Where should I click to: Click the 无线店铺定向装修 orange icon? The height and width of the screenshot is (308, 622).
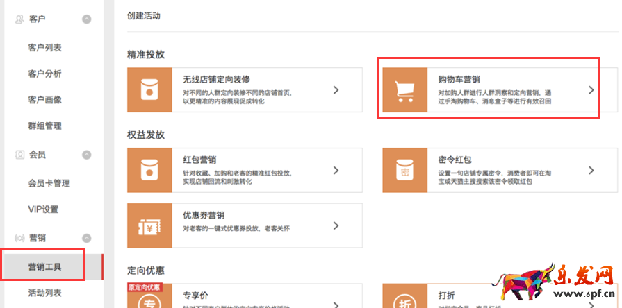click(149, 90)
